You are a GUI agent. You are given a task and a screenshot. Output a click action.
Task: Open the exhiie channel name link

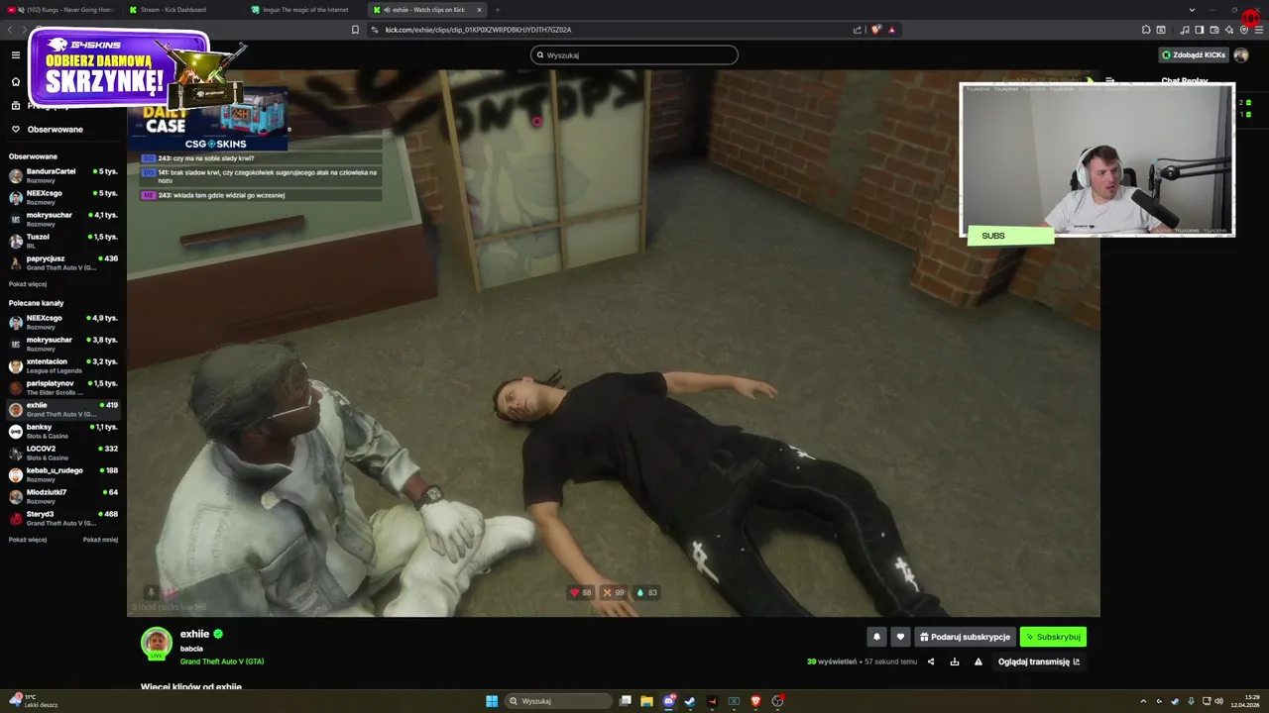[194, 634]
